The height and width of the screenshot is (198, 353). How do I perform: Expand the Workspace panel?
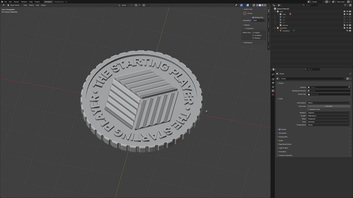tap(248, 43)
